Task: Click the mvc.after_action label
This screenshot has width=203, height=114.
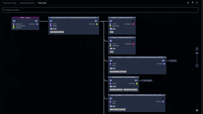Action: coord(118,110)
